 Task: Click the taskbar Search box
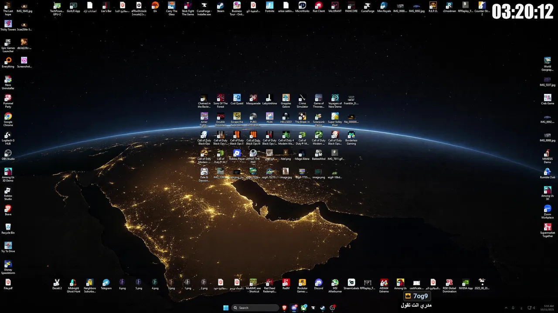click(255, 308)
